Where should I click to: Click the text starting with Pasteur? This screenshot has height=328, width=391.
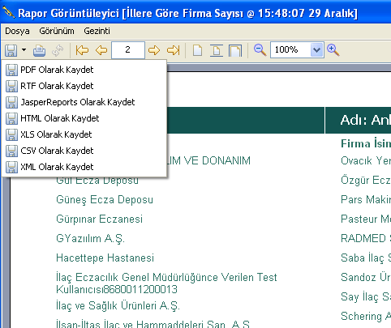(x=366, y=219)
